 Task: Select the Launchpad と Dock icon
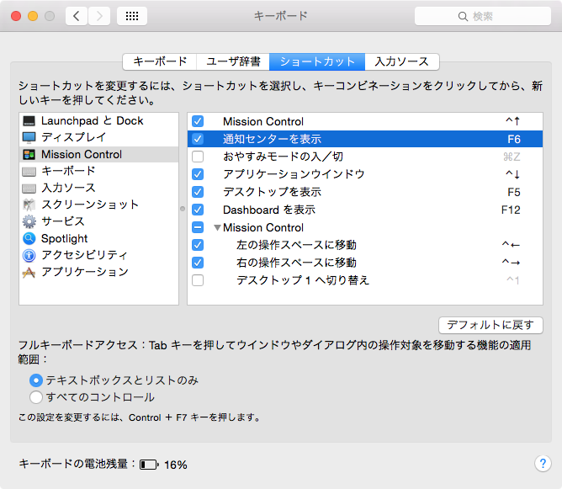(x=29, y=121)
